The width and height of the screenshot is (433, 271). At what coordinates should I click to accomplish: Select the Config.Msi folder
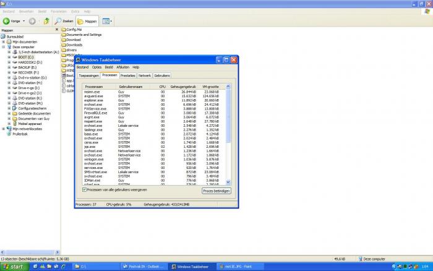72,29
